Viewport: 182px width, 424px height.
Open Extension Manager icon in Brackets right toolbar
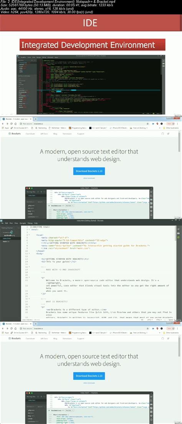[x=179, y=233]
